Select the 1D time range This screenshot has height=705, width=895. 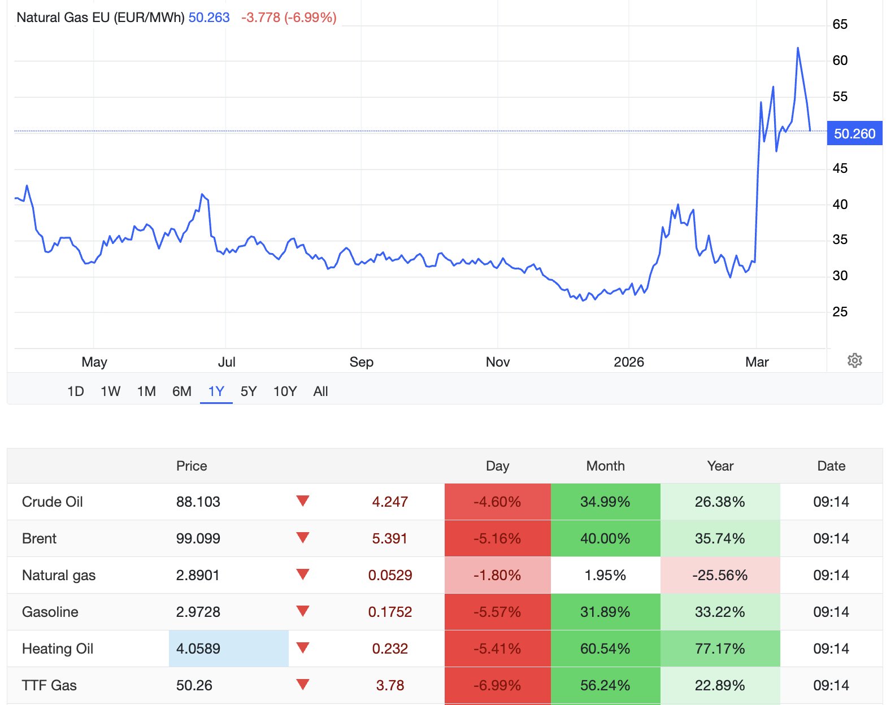pyautogui.click(x=75, y=391)
